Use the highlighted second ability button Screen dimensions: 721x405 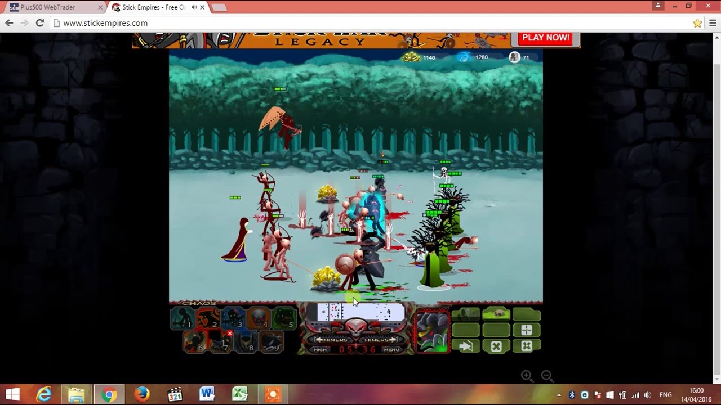[496, 314]
